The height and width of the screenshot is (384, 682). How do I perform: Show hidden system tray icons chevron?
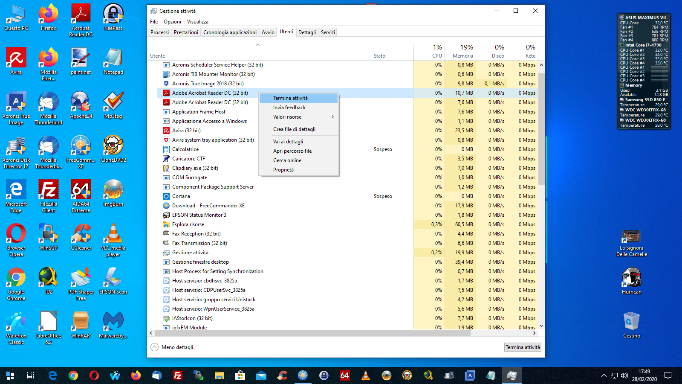(x=604, y=375)
